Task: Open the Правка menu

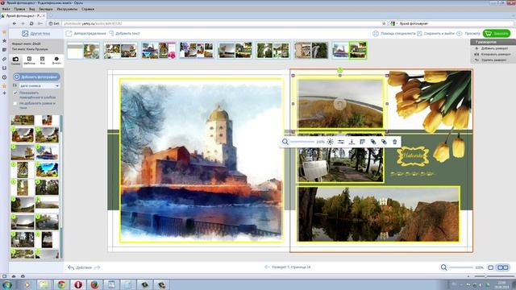Action: click(x=19, y=9)
